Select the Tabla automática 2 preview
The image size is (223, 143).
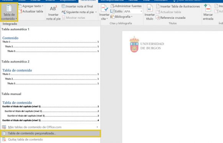click(x=51, y=77)
